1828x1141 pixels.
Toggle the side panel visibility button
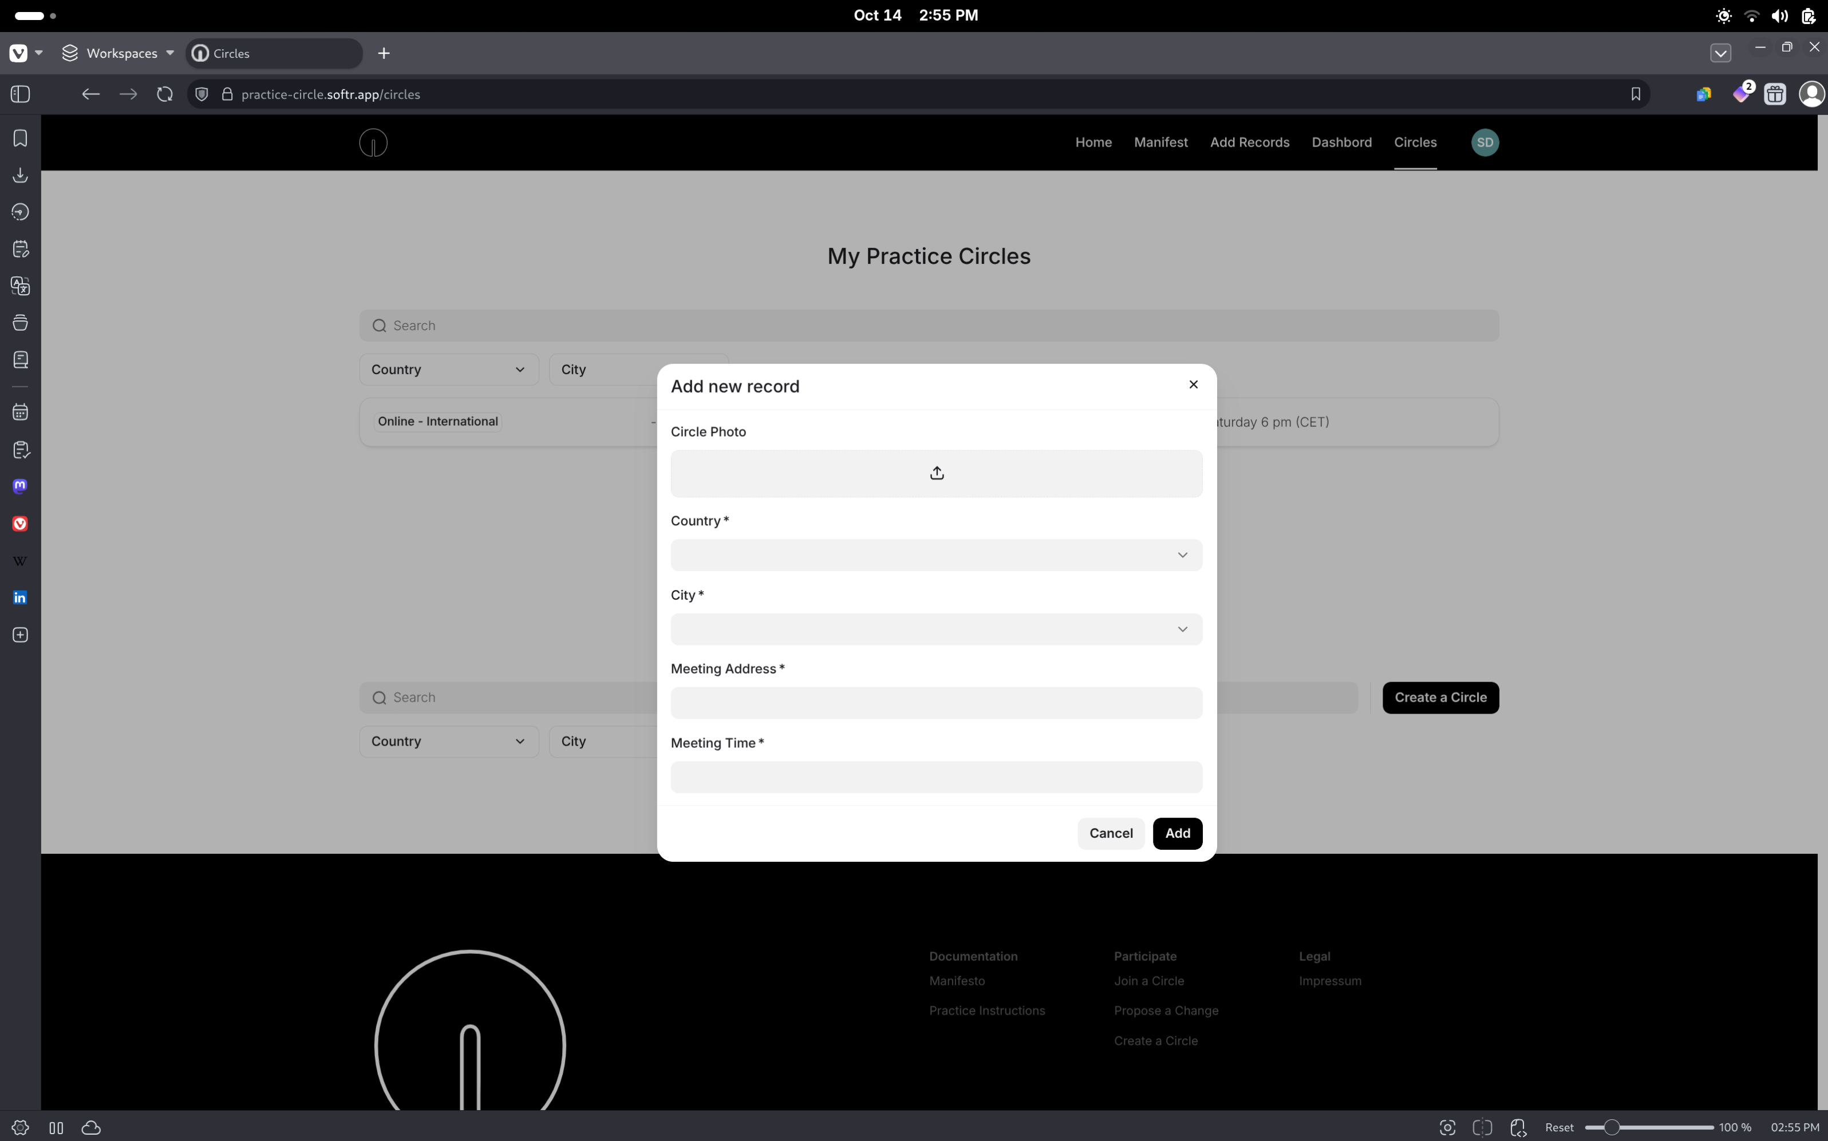[x=21, y=94]
